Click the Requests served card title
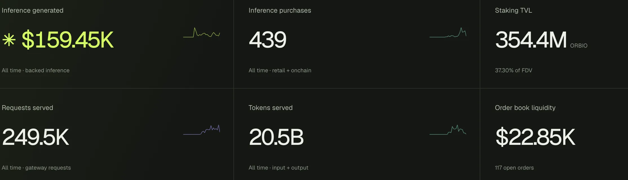 (27, 108)
